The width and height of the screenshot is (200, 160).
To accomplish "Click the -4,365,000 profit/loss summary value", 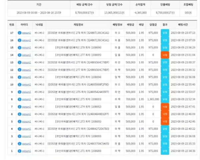I will (140, 13).
